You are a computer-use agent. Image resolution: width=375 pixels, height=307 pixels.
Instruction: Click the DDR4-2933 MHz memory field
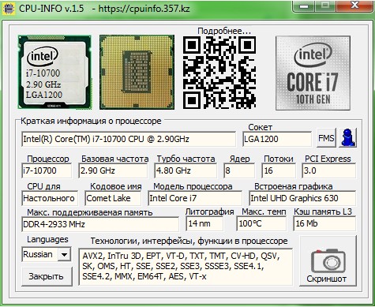pyautogui.click(x=100, y=224)
